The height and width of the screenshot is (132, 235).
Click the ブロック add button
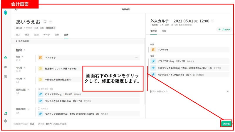coord(224,30)
